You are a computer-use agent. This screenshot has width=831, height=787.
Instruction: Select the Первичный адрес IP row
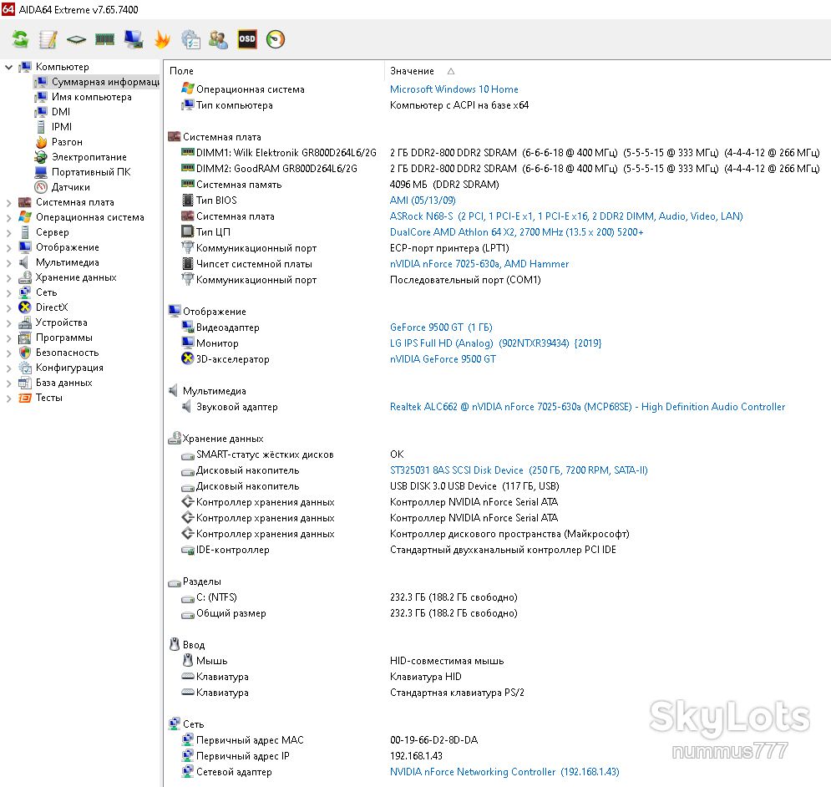point(497,756)
